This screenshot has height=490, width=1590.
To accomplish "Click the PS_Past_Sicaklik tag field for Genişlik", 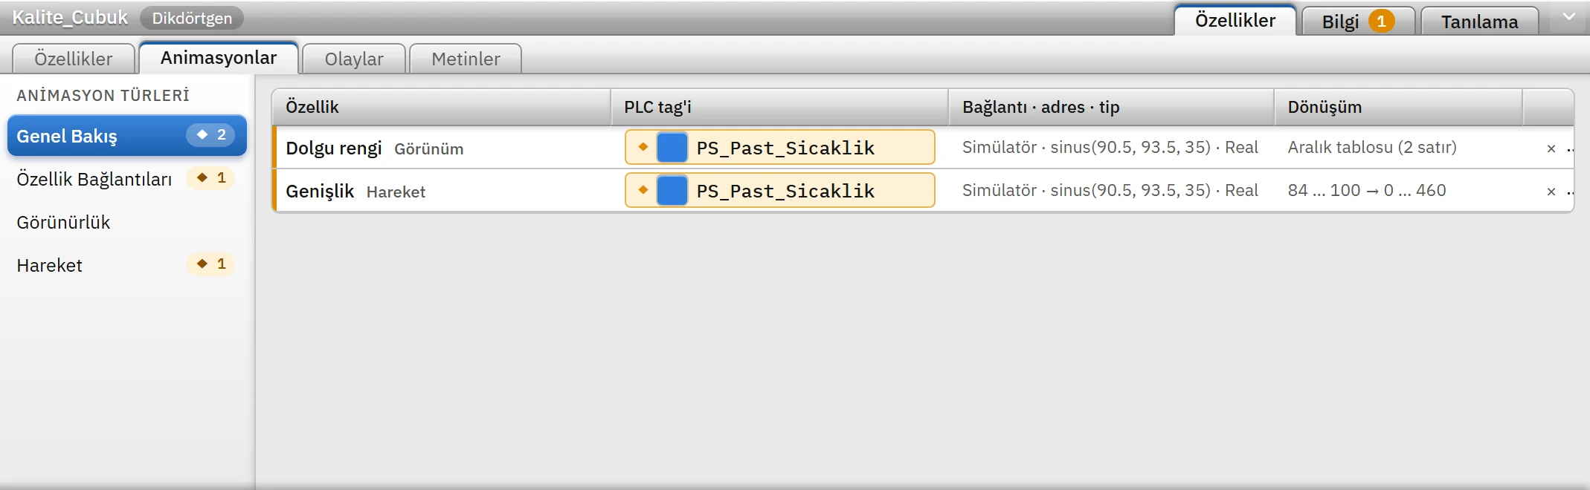I will pyautogui.click(x=779, y=190).
